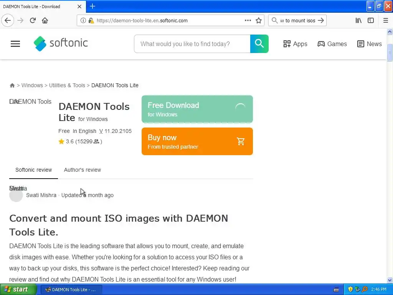Click the DAEMON Tools app image placeholder
The image size is (393, 295).
tap(30, 101)
